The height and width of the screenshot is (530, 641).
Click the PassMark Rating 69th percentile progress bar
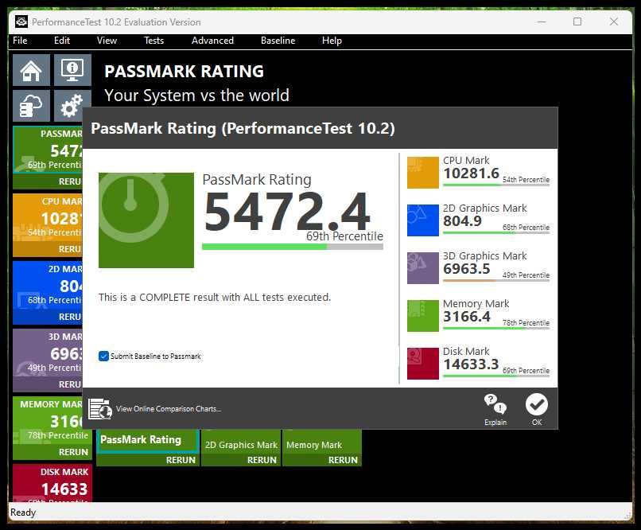point(293,247)
